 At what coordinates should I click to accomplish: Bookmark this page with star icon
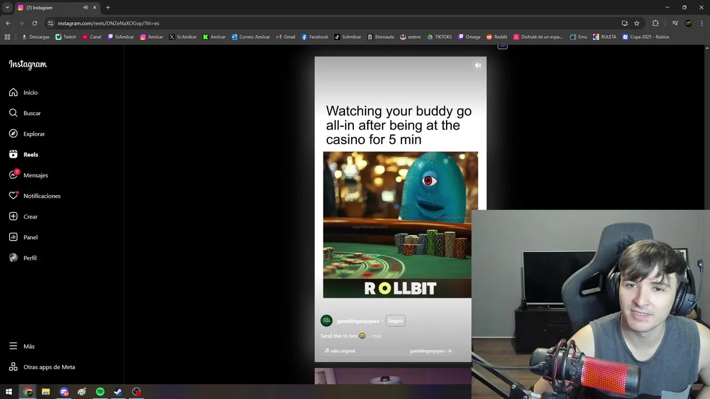[x=637, y=23]
